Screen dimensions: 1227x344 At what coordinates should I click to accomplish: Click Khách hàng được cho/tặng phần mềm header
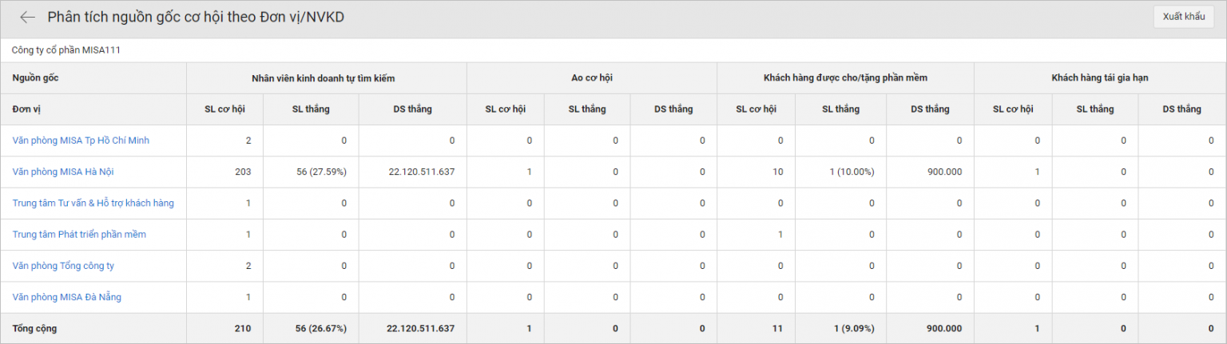coord(845,78)
